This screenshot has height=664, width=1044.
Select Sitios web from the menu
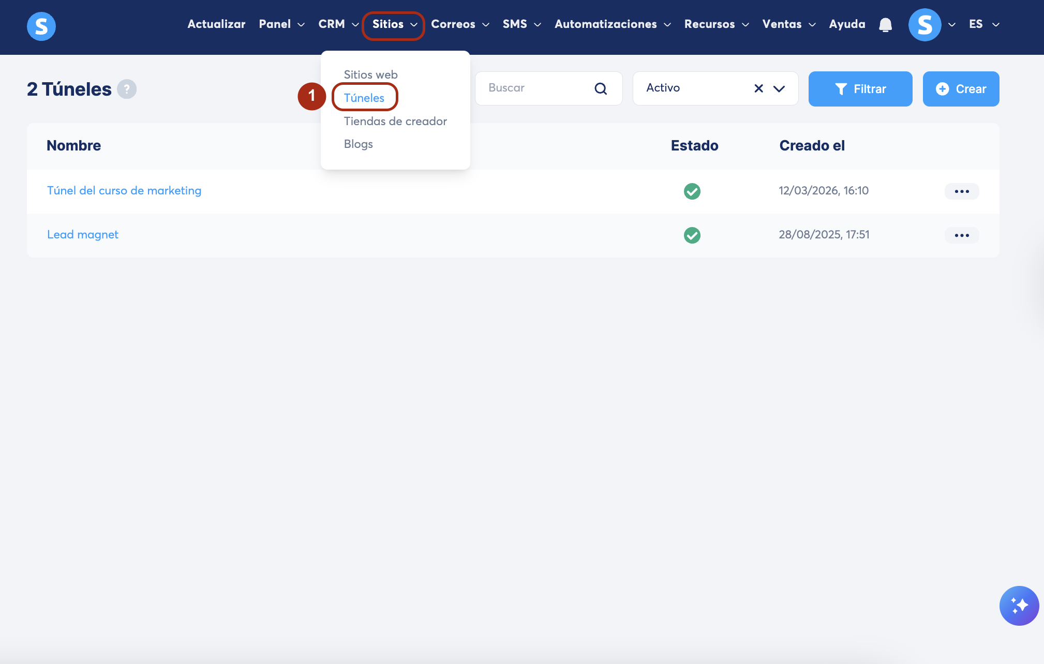[370, 74]
